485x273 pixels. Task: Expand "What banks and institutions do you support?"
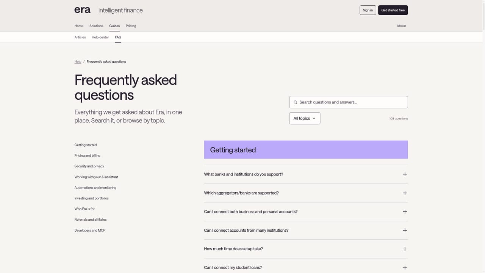point(306,174)
